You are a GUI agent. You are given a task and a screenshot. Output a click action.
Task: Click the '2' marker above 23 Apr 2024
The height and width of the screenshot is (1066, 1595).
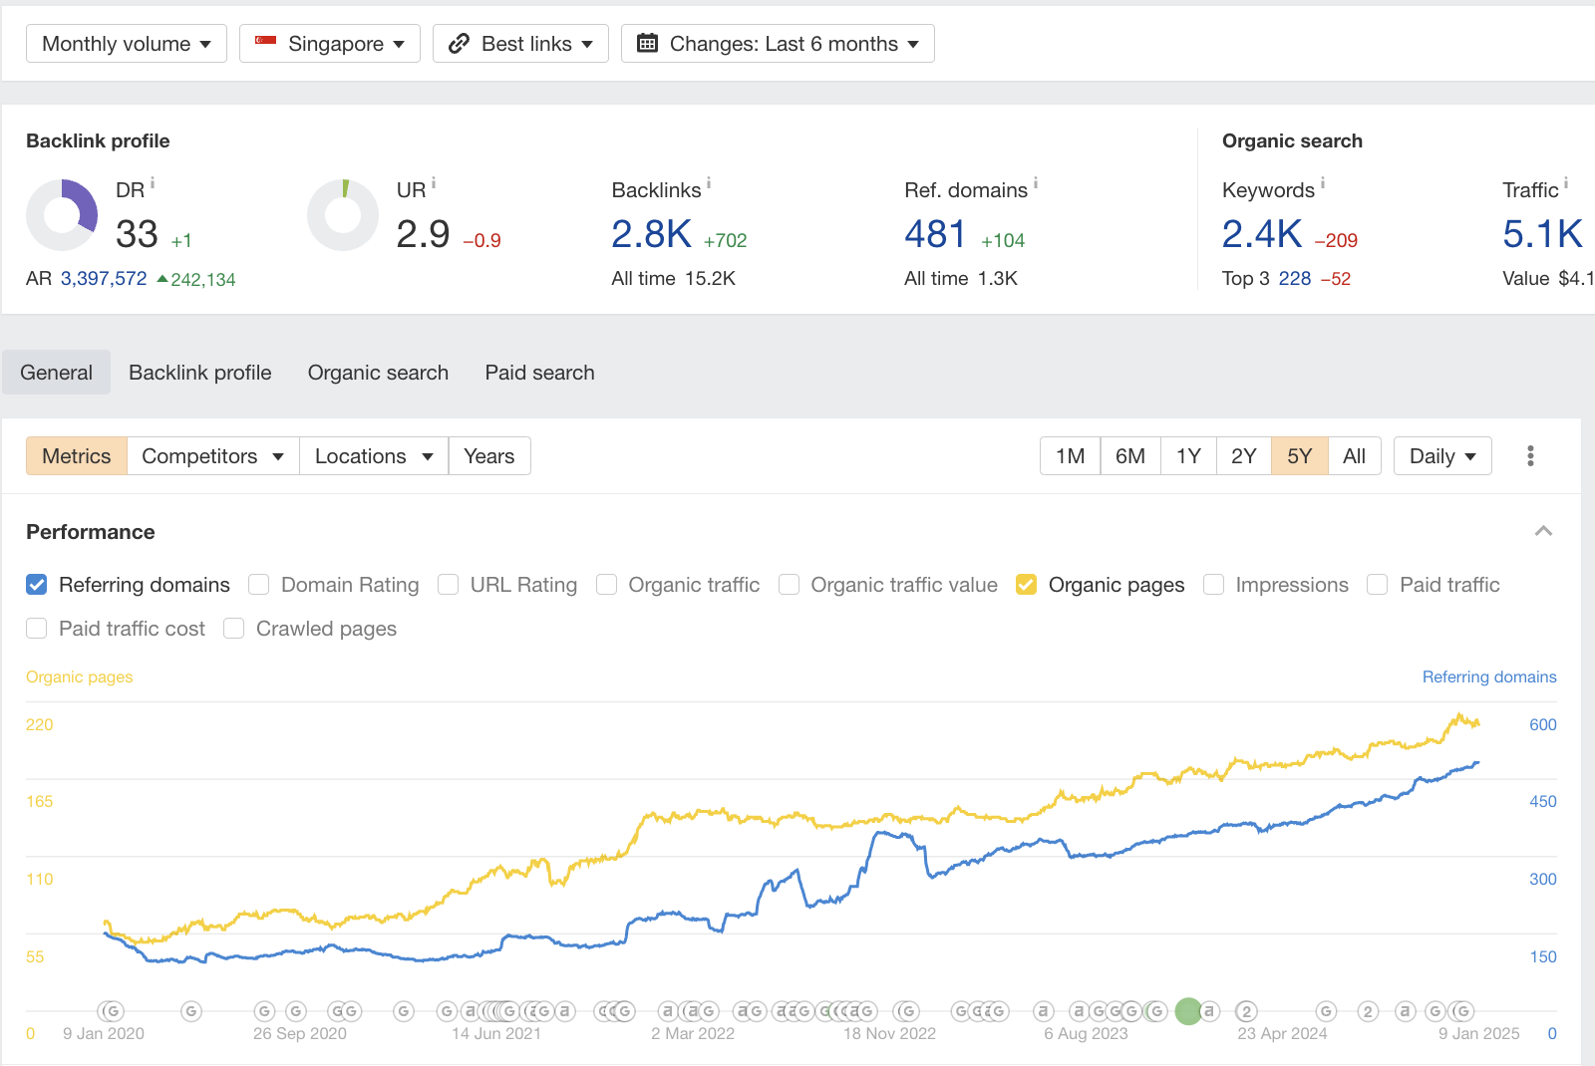point(1246,1011)
